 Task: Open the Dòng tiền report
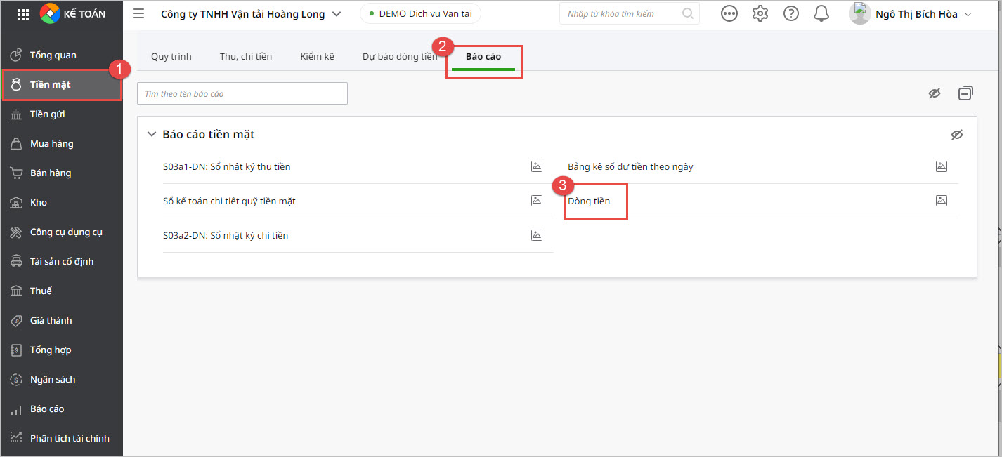pos(589,201)
